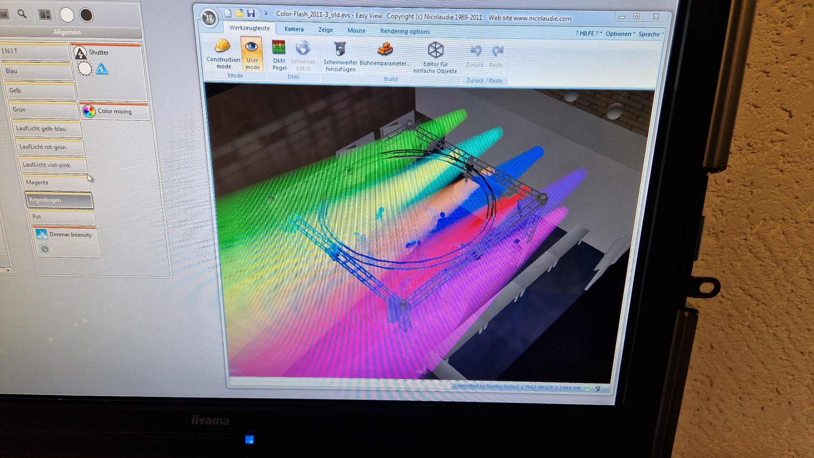Click the Save floppy disk icon
The height and width of the screenshot is (458, 814).
tap(251, 13)
